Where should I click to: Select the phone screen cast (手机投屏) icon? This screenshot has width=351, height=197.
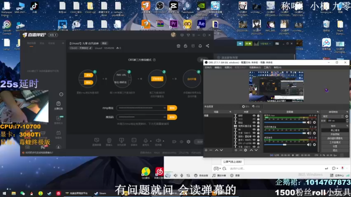[x=122, y=140]
